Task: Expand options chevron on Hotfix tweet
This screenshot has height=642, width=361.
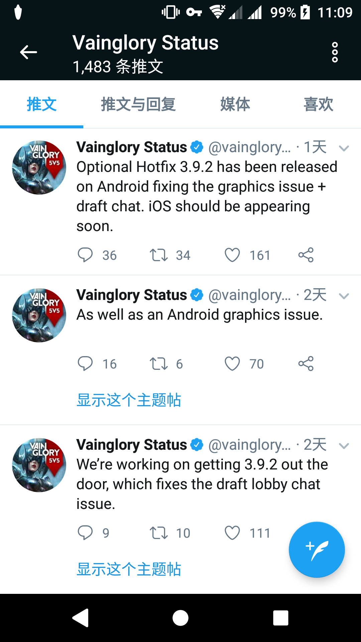Action: point(344,148)
